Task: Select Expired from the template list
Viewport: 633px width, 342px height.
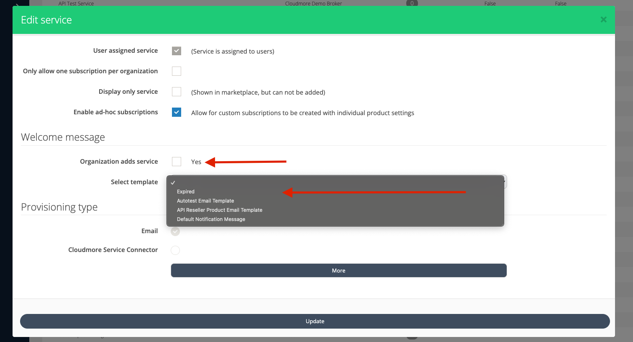Action: point(186,192)
